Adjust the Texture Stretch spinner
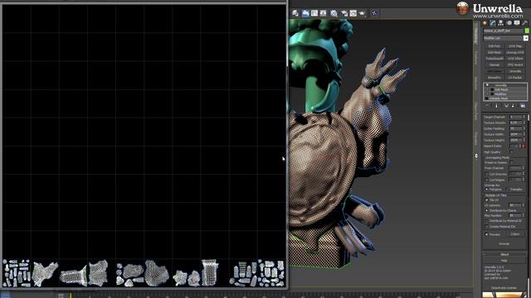The height and width of the screenshot is (298, 531). 524,123
